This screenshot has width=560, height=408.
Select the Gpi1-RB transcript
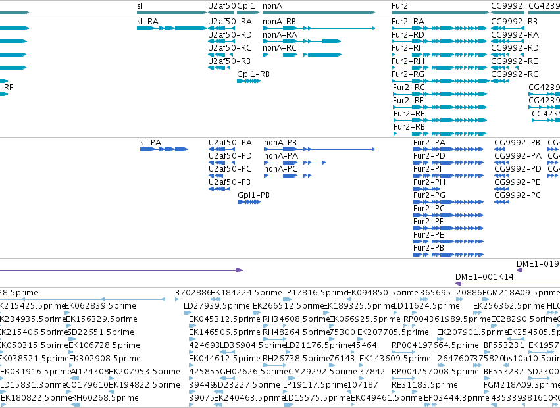[253, 74]
